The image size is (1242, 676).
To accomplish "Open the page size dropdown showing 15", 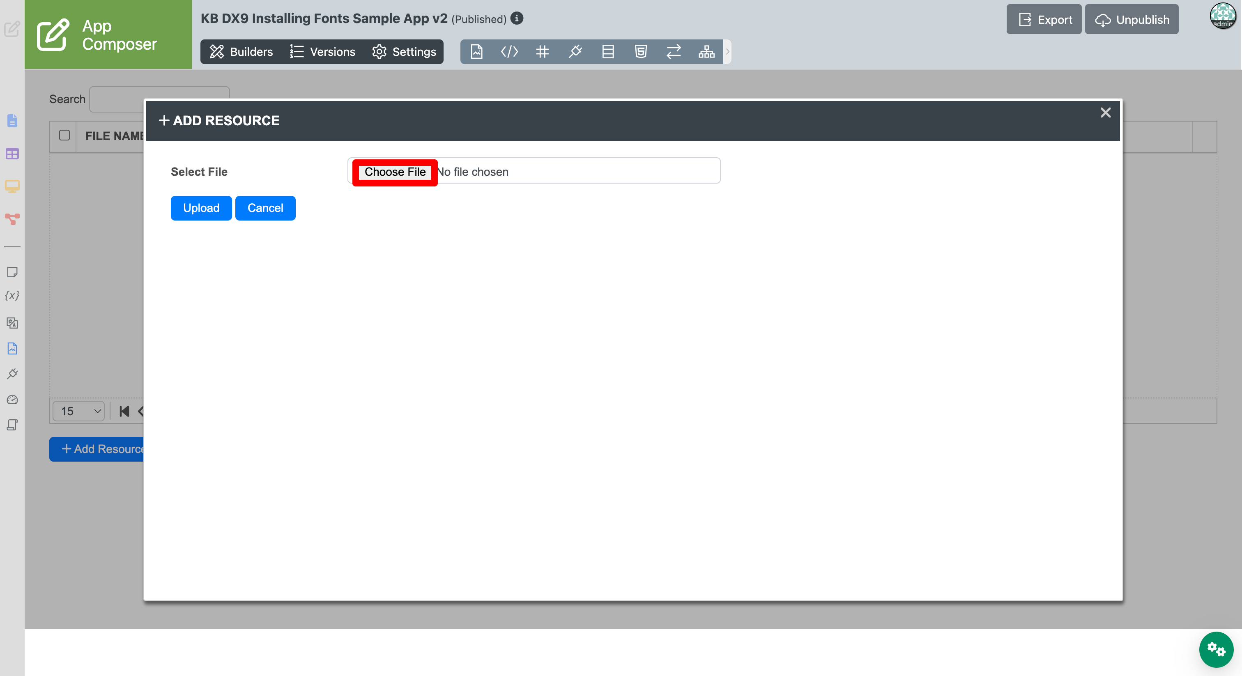I will coord(78,411).
